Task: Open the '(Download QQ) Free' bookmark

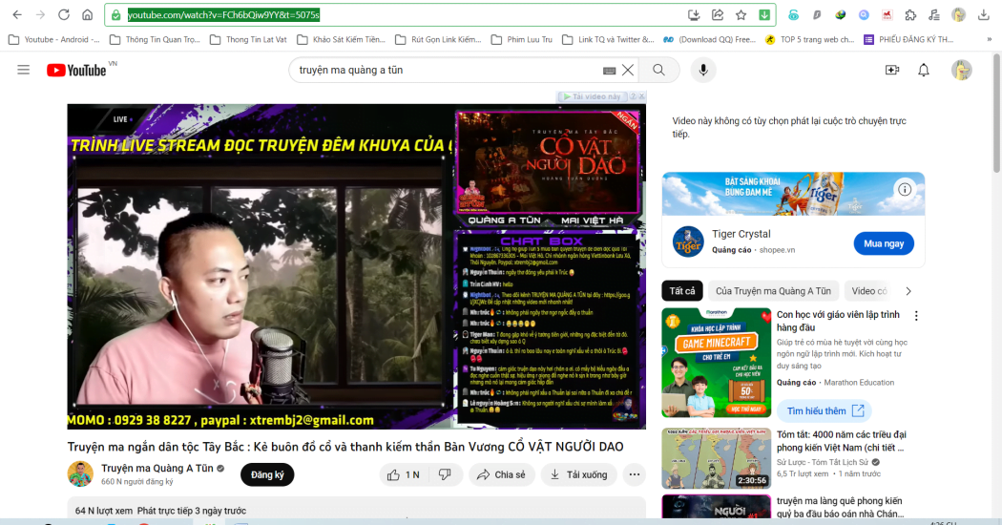Action: (709, 40)
